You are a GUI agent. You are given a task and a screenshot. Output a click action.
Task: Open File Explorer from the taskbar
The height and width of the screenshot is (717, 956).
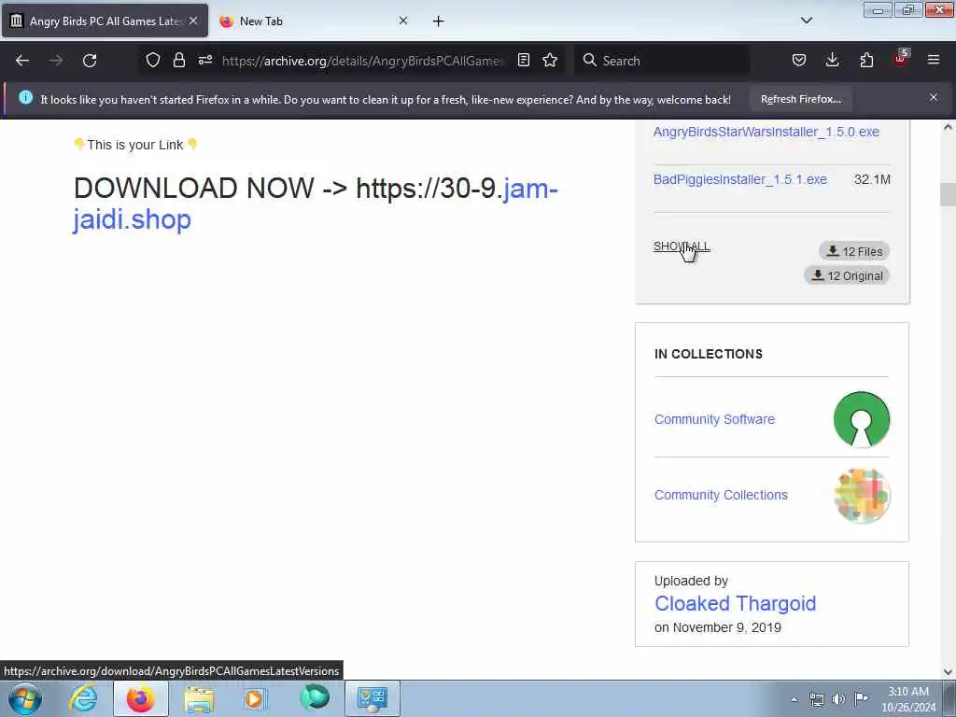199,698
